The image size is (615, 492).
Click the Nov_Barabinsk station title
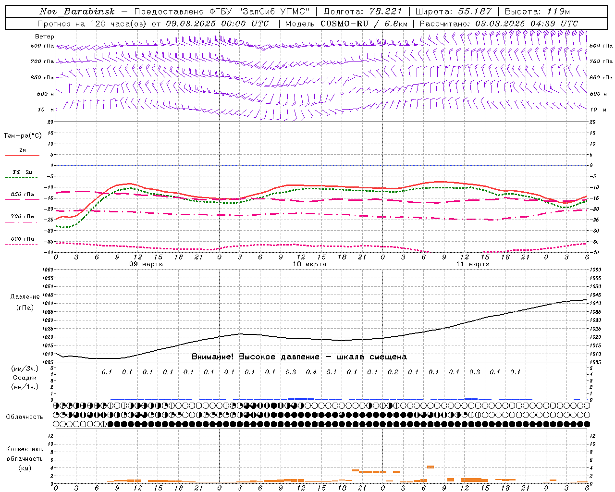click(x=77, y=12)
